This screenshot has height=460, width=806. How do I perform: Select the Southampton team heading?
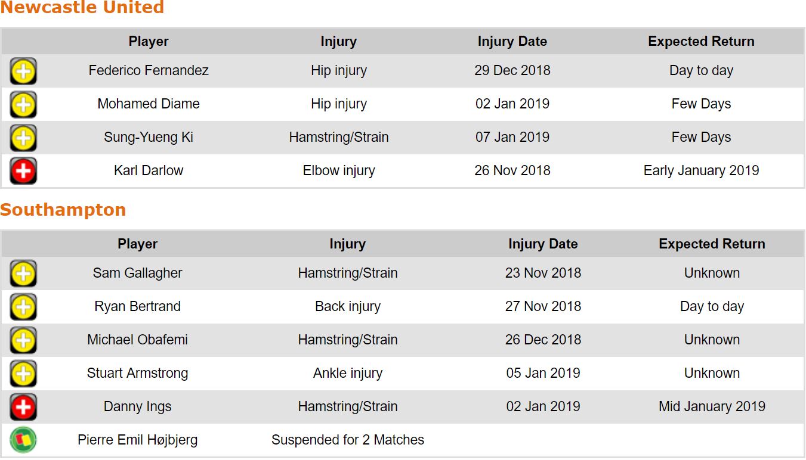[63, 210]
